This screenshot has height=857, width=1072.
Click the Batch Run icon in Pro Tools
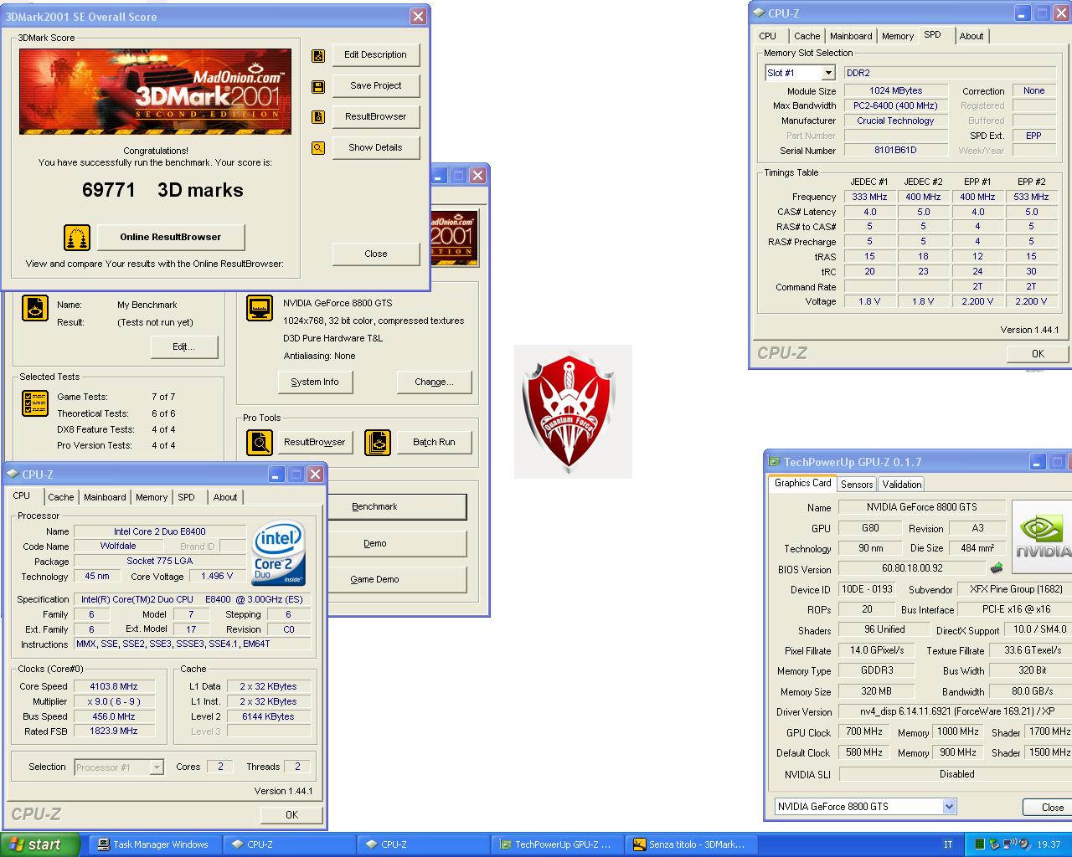click(x=378, y=442)
